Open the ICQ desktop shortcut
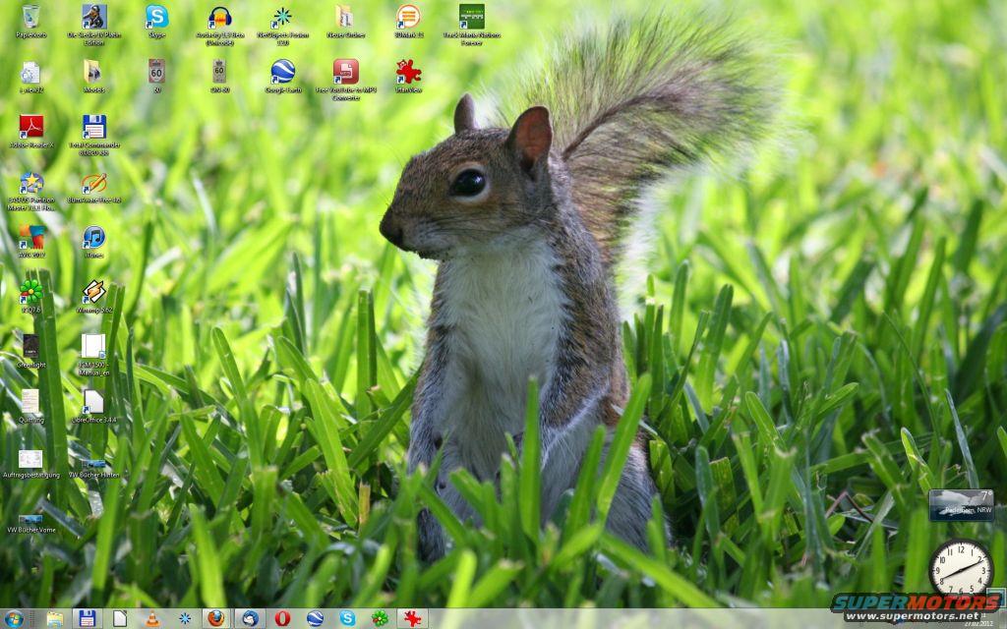Screen dimensions: 1007x629 tap(31, 292)
